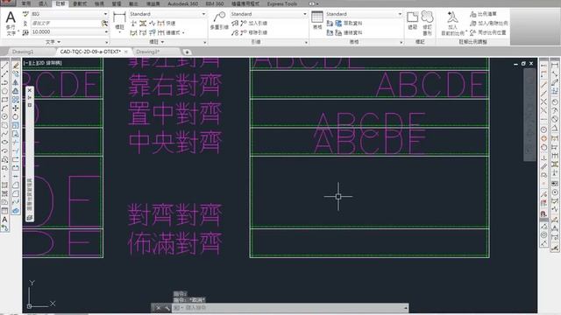Click the spell check icon beside the BIG style box

pos(25,14)
